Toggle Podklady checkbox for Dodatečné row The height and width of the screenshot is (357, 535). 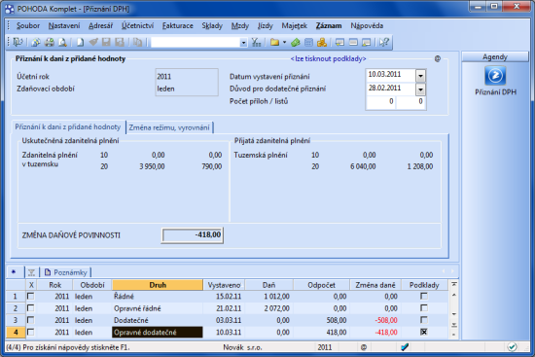[424, 320]
